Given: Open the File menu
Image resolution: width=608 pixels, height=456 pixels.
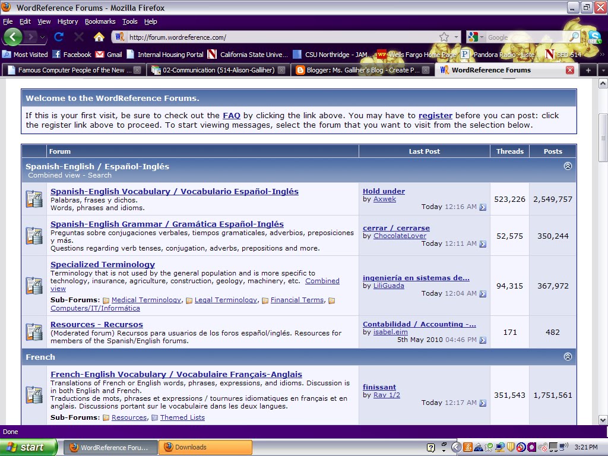Looking at the screenshot, I should [x=8, y=21].
